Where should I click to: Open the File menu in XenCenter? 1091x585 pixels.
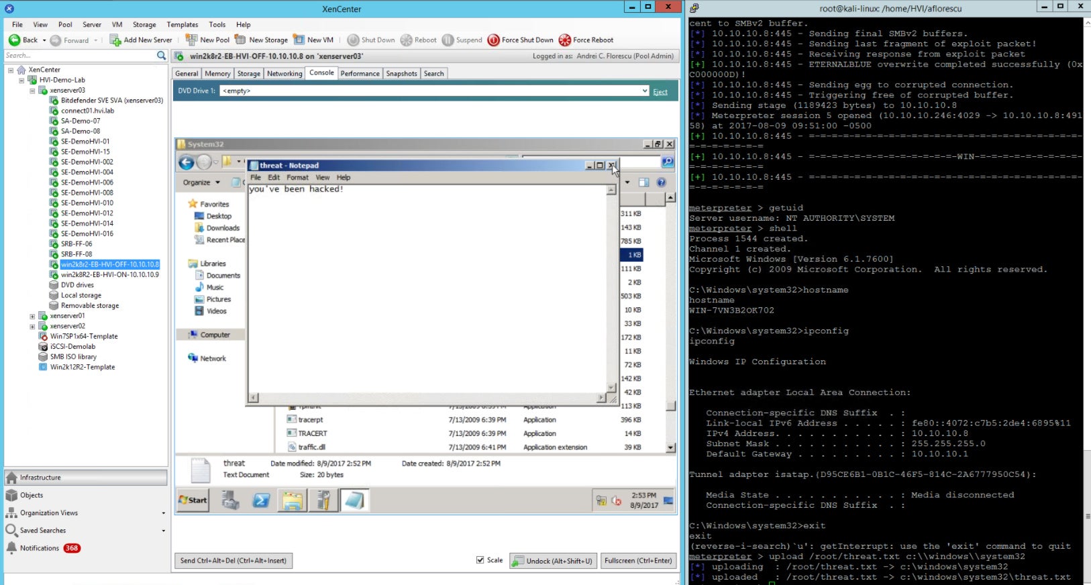click(x=17, y=25)
